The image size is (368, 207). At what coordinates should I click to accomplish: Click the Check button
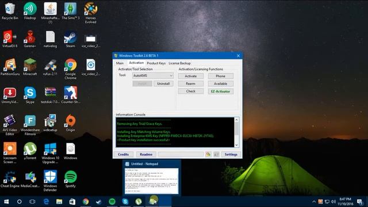190,91
